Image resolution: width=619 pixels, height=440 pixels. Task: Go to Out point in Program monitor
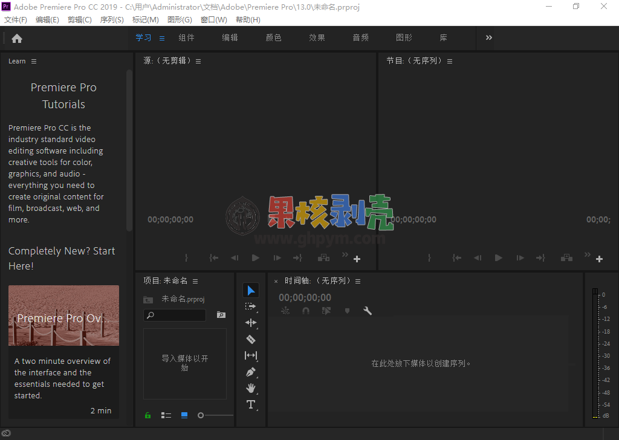pos(540,257)
